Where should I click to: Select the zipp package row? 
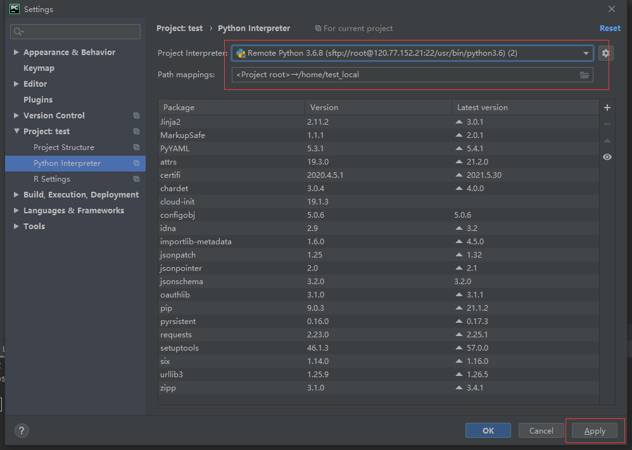[x=379, y=387]
